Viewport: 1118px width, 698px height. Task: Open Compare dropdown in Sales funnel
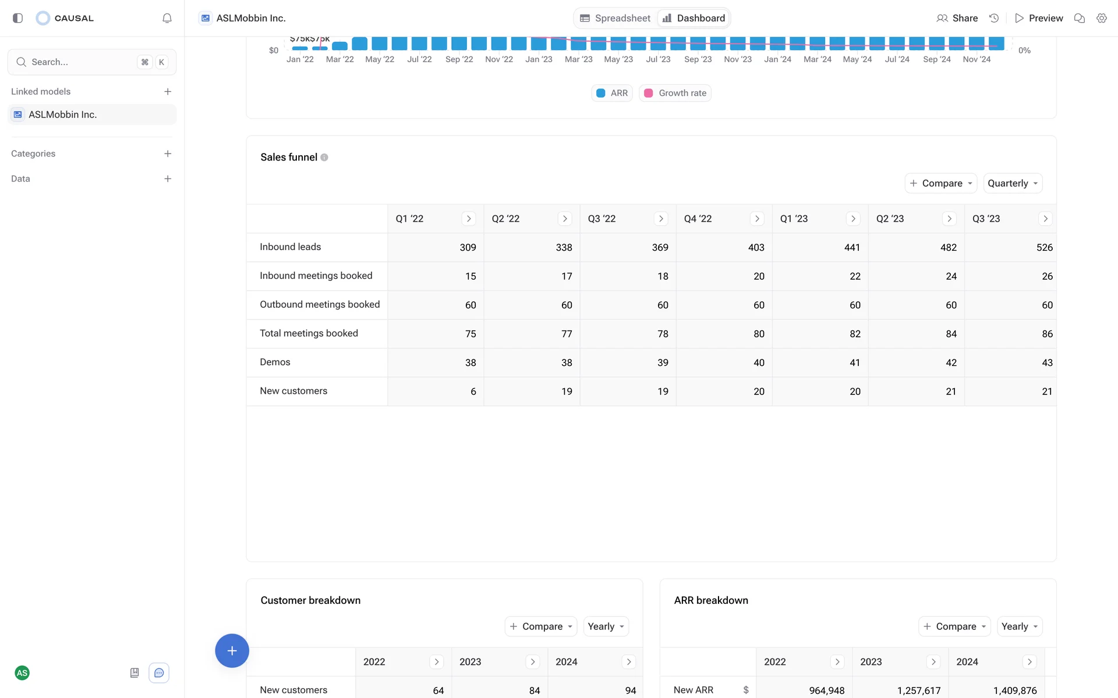pyautogui.click(x=940, y=183)
